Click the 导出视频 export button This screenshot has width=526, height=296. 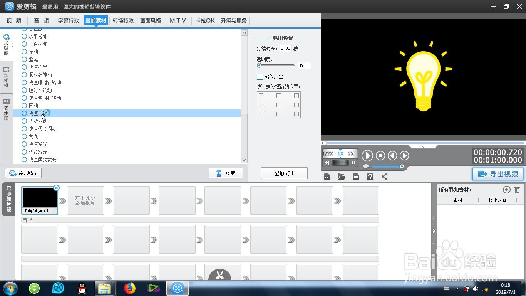498,174
